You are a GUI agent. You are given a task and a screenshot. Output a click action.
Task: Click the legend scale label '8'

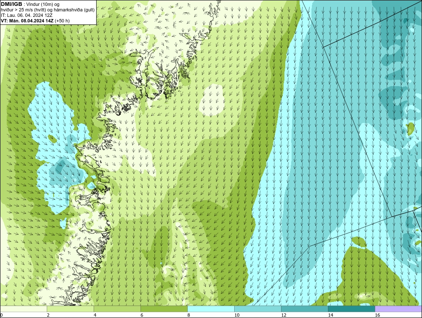(x=189, y=315)
